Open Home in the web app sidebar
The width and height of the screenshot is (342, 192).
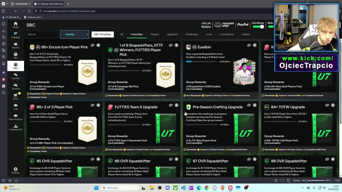pyautogui.click(x=15, y=25)
